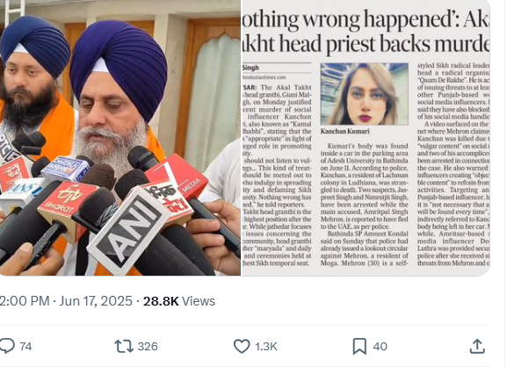Open the newspaper clipping image

tap(366, 138)
